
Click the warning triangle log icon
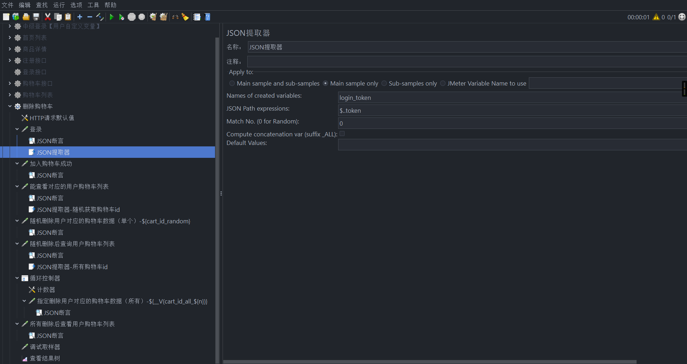click(656, 17)
